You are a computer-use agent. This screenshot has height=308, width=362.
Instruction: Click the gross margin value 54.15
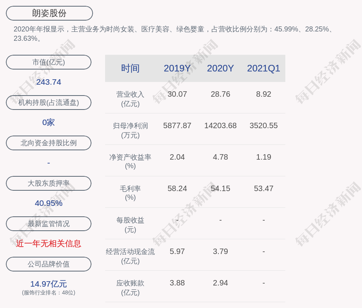(x=220, y=188)
